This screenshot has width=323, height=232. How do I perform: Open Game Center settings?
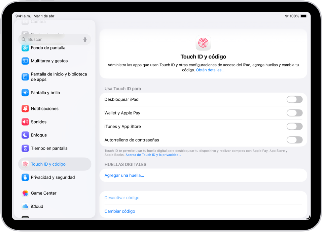pyautogui.click(x=55, y=193)
